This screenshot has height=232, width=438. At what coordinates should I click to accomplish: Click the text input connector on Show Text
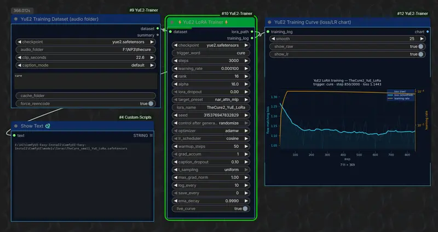tap(14, 135)
